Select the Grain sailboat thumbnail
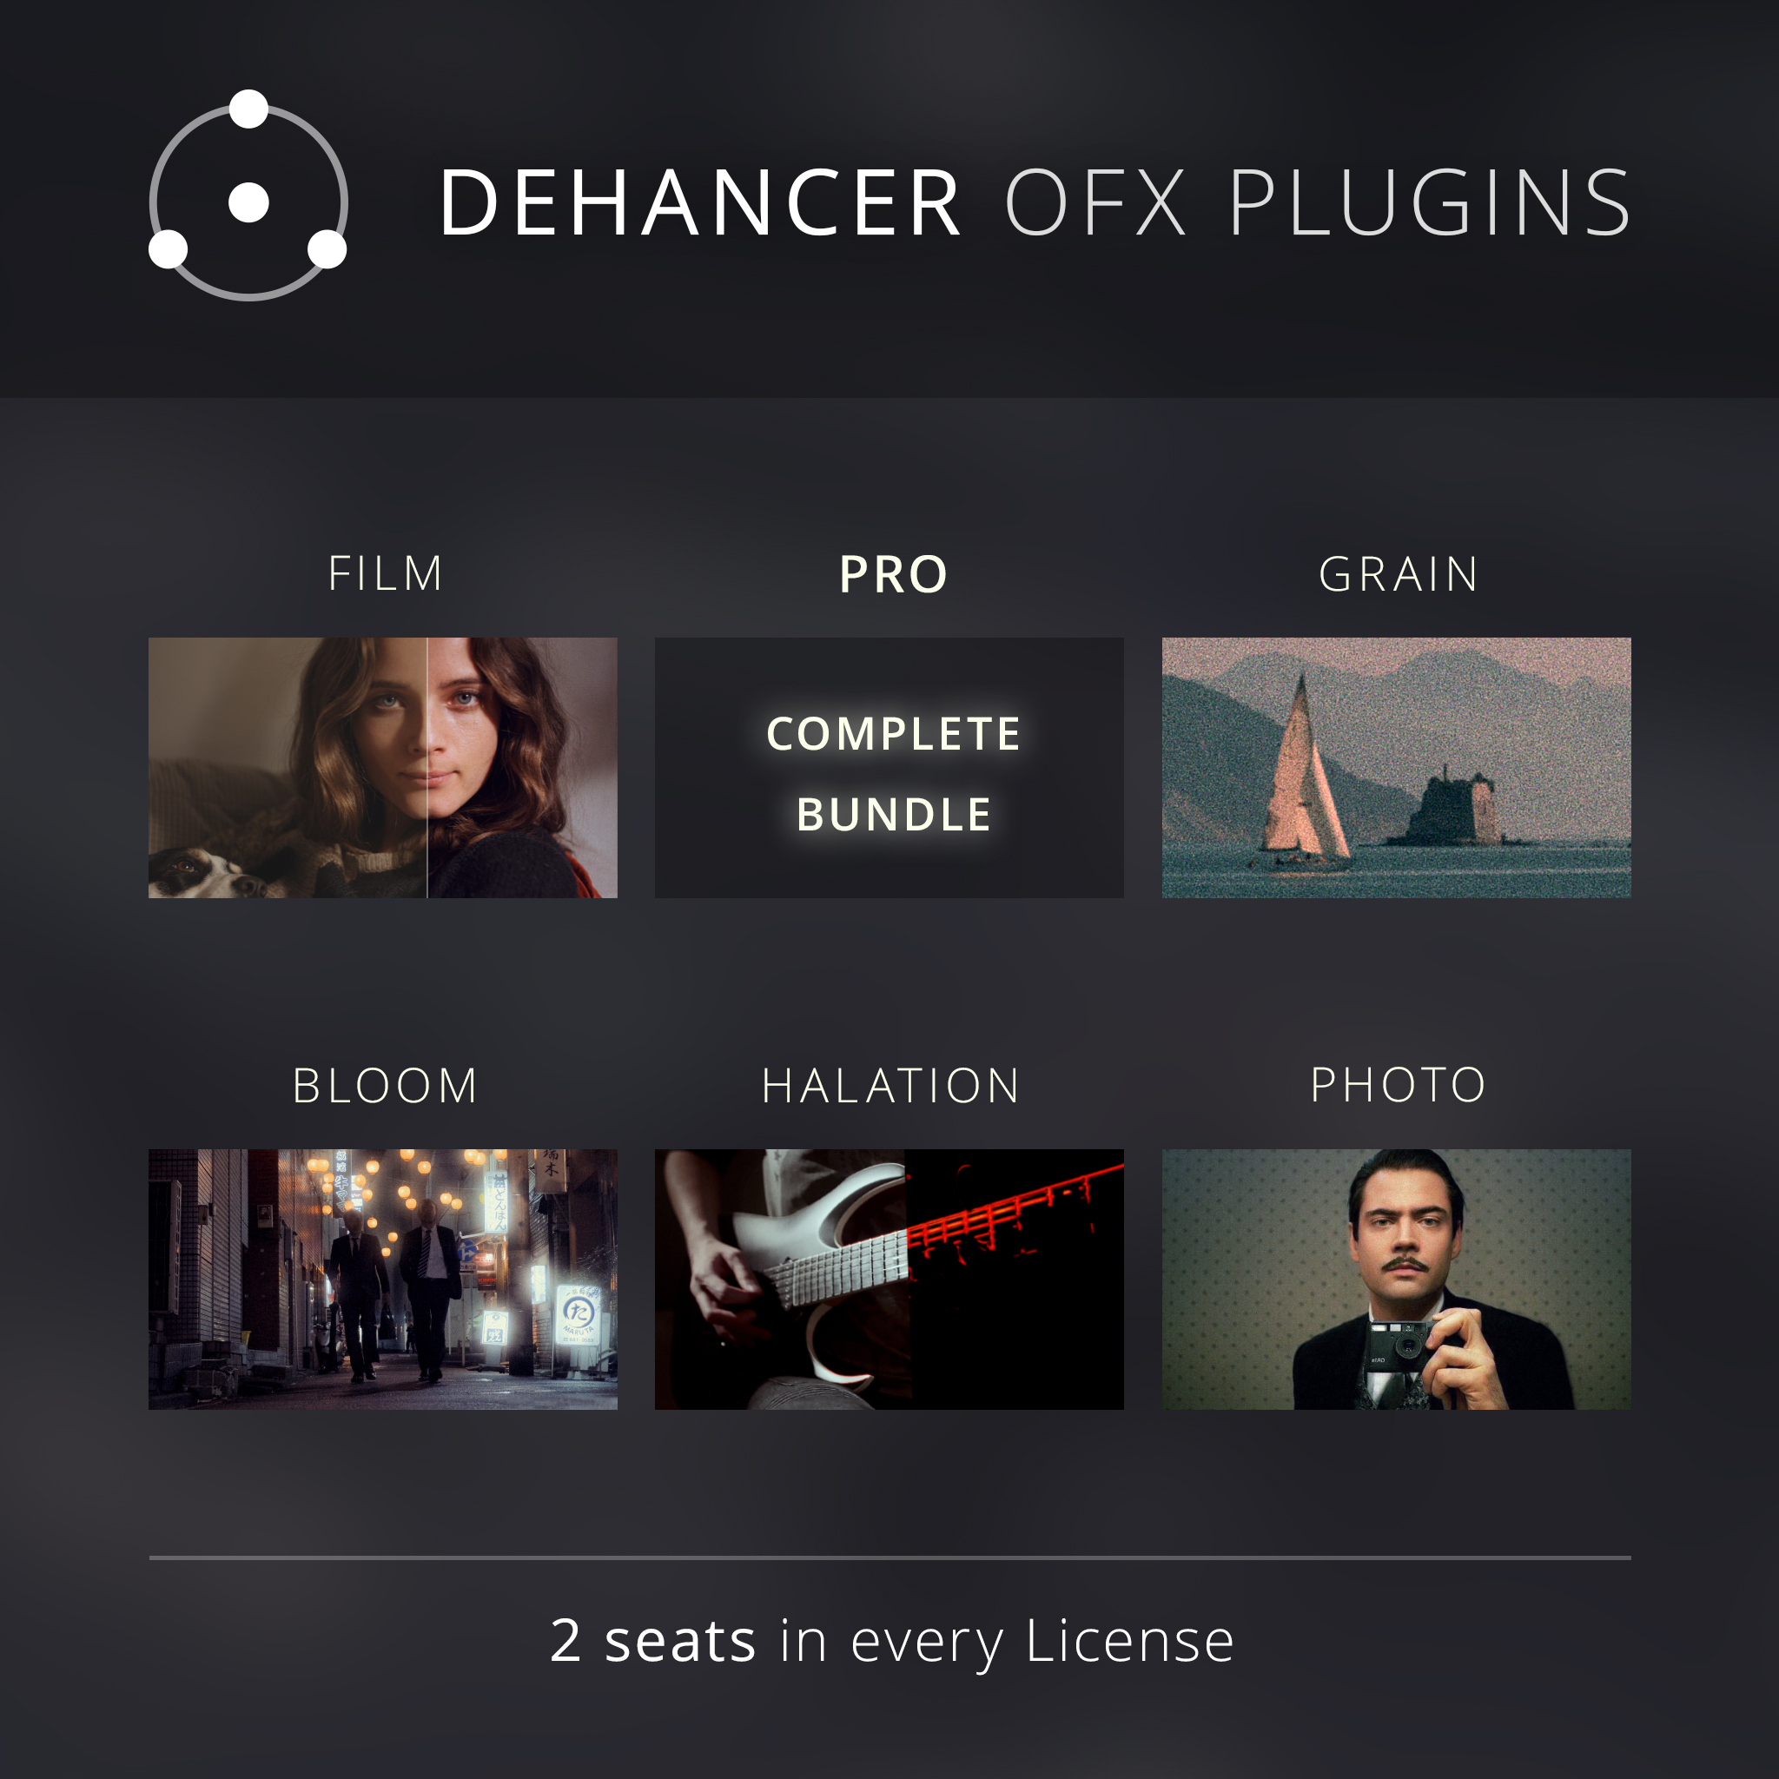The image size is (1779, 1779). [x=1396, y=768]
